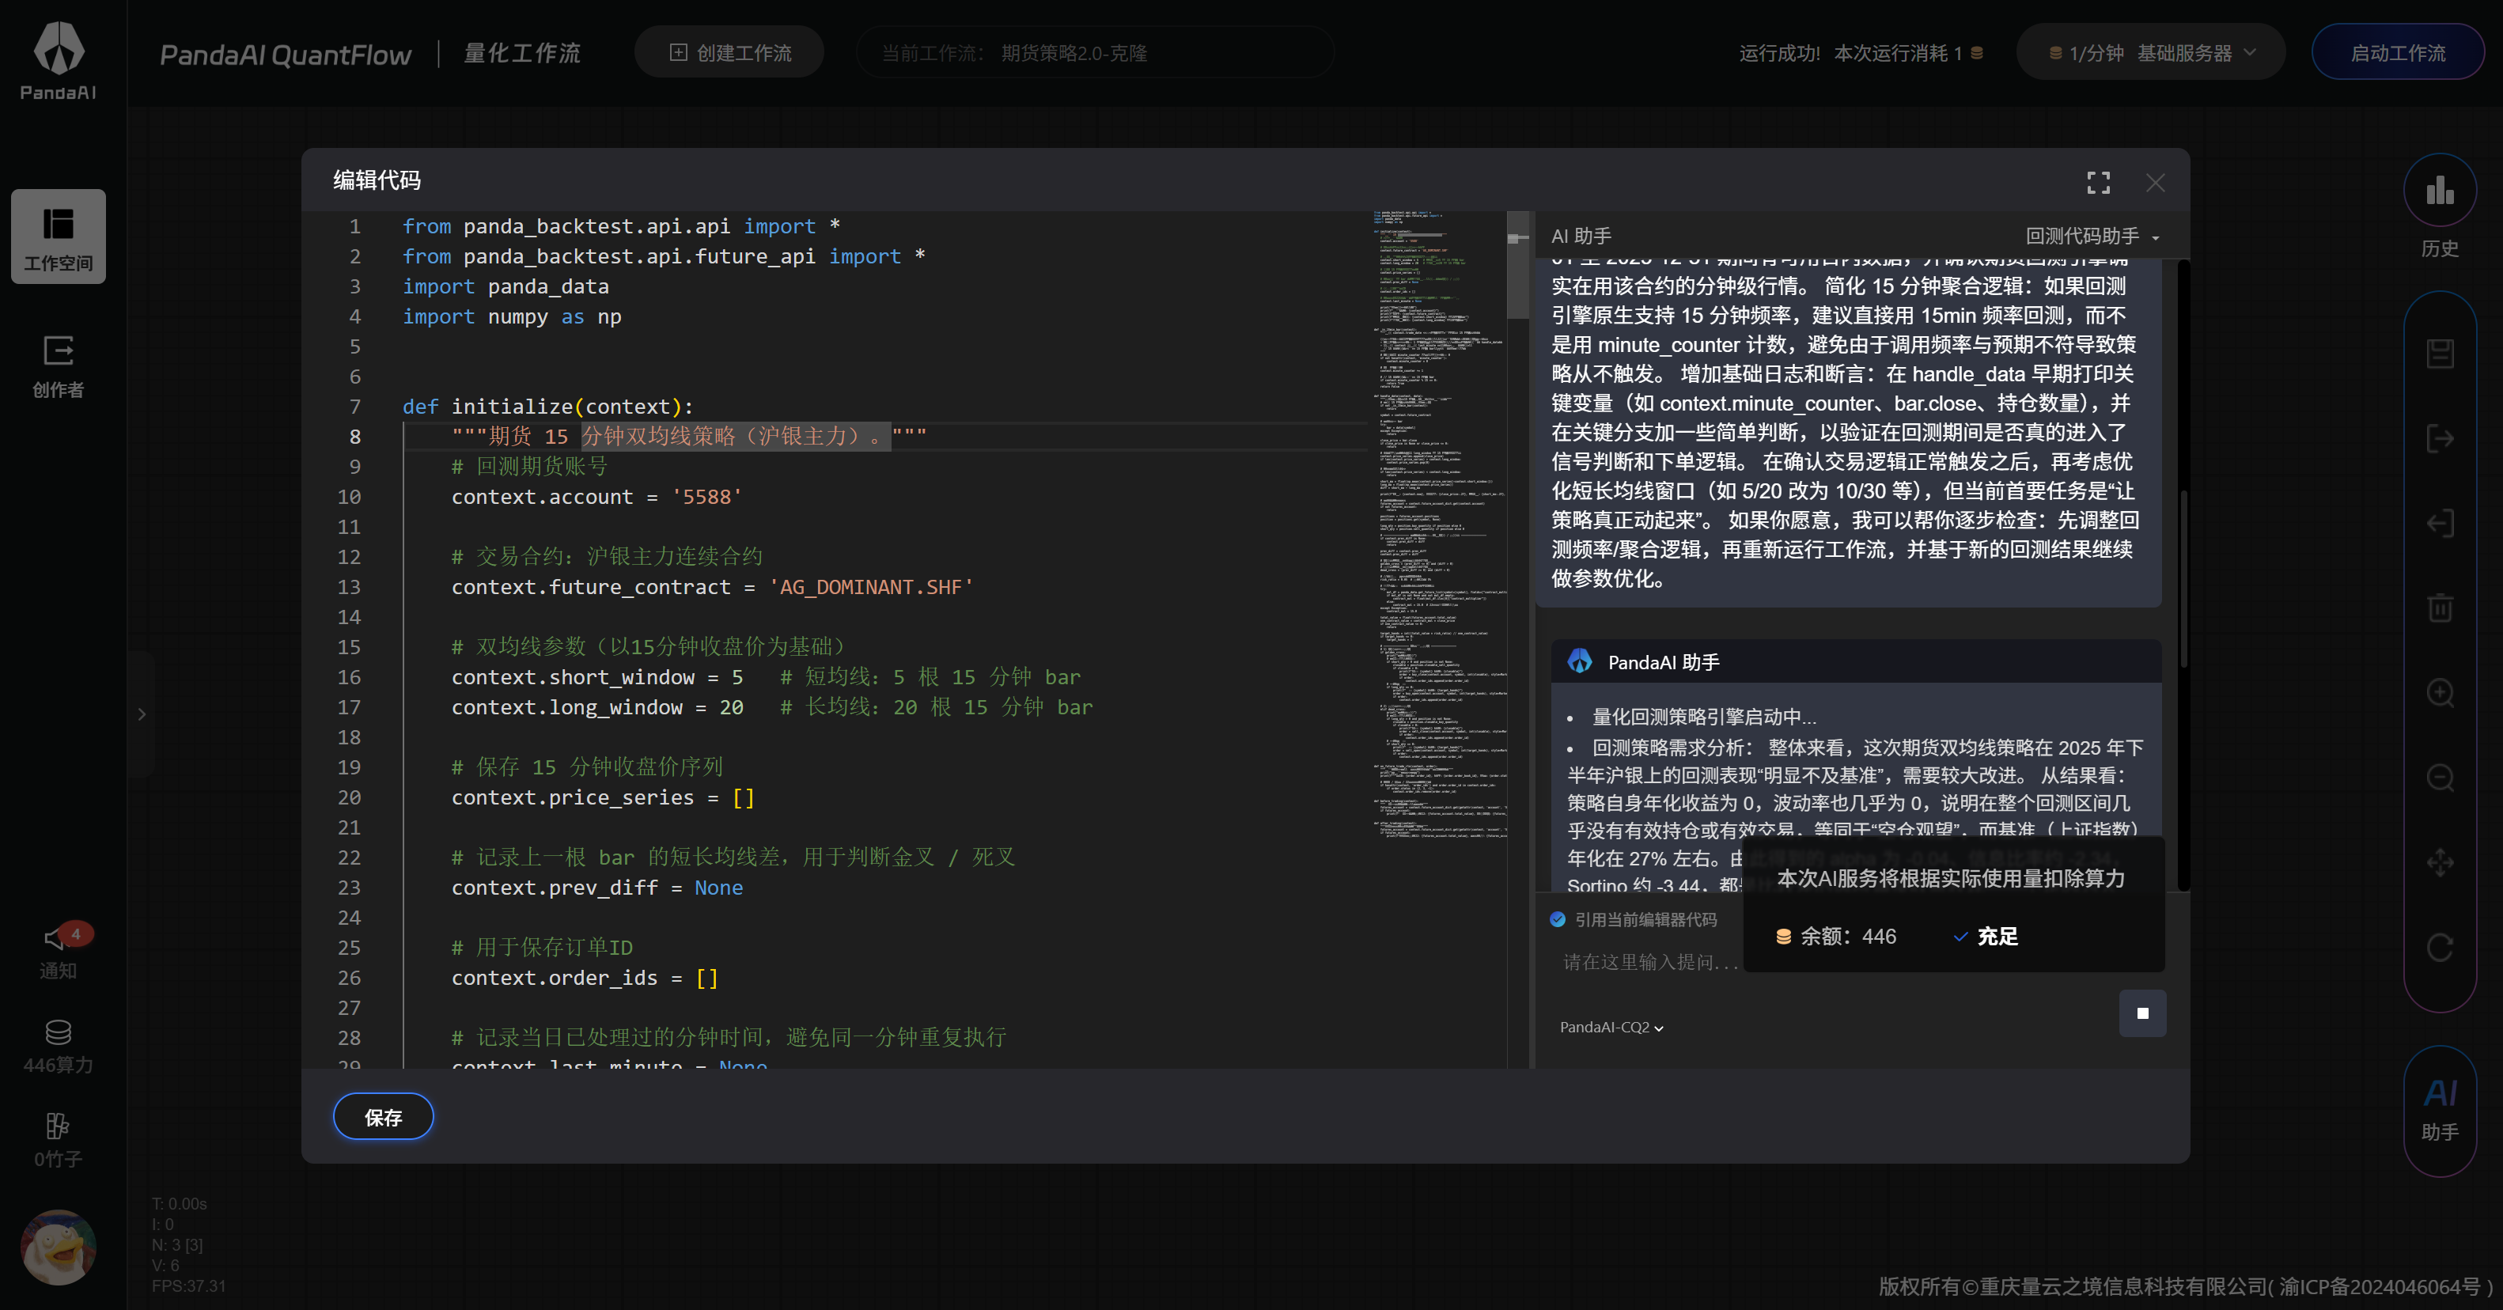Click the 编辑代码 dialog title
Screen dimensions: 2503x1310
[x=377, y=180]
